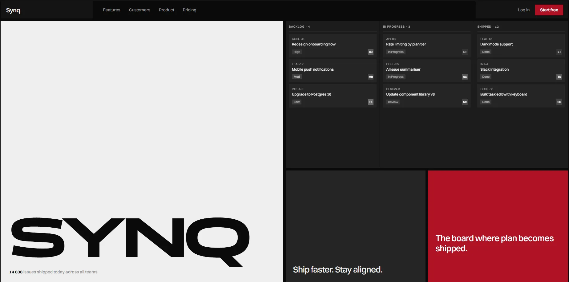
Task: Click the Synq logo in the header
Action: (13, 10)
